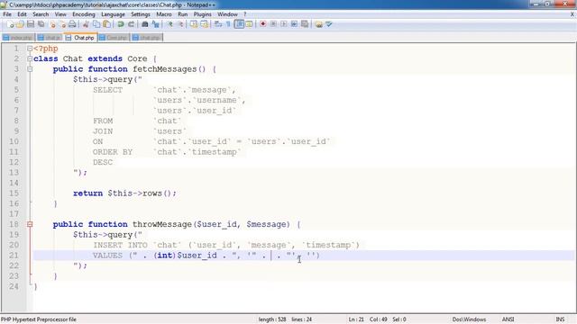Open the user defined language dialog icon
This screenshot has width=577, height=324.
[x=249, y=24]
